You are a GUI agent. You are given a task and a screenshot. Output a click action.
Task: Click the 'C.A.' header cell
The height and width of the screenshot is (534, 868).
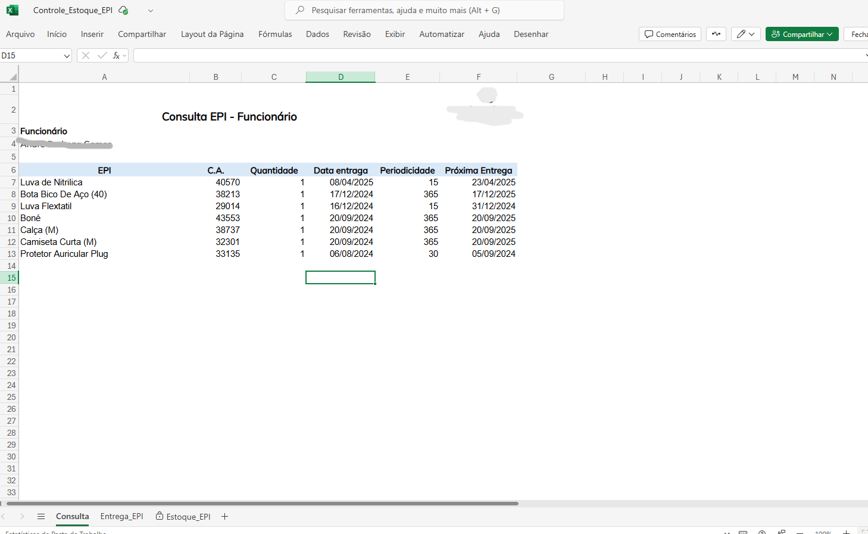(x=216, y=170)
